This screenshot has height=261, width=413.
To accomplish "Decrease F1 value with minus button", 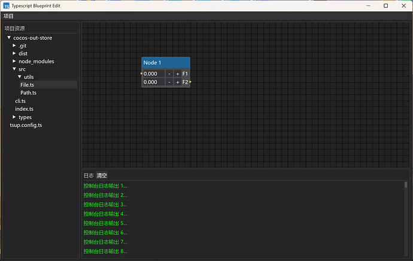I will pos(169,74).
